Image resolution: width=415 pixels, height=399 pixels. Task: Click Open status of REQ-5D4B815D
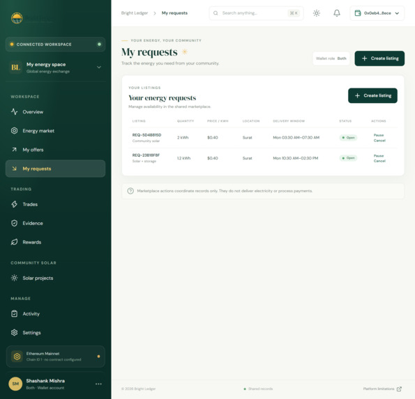[x=348, y=138]
